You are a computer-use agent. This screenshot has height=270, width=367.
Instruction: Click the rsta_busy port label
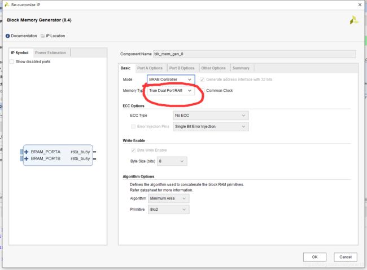click(80, 152)
